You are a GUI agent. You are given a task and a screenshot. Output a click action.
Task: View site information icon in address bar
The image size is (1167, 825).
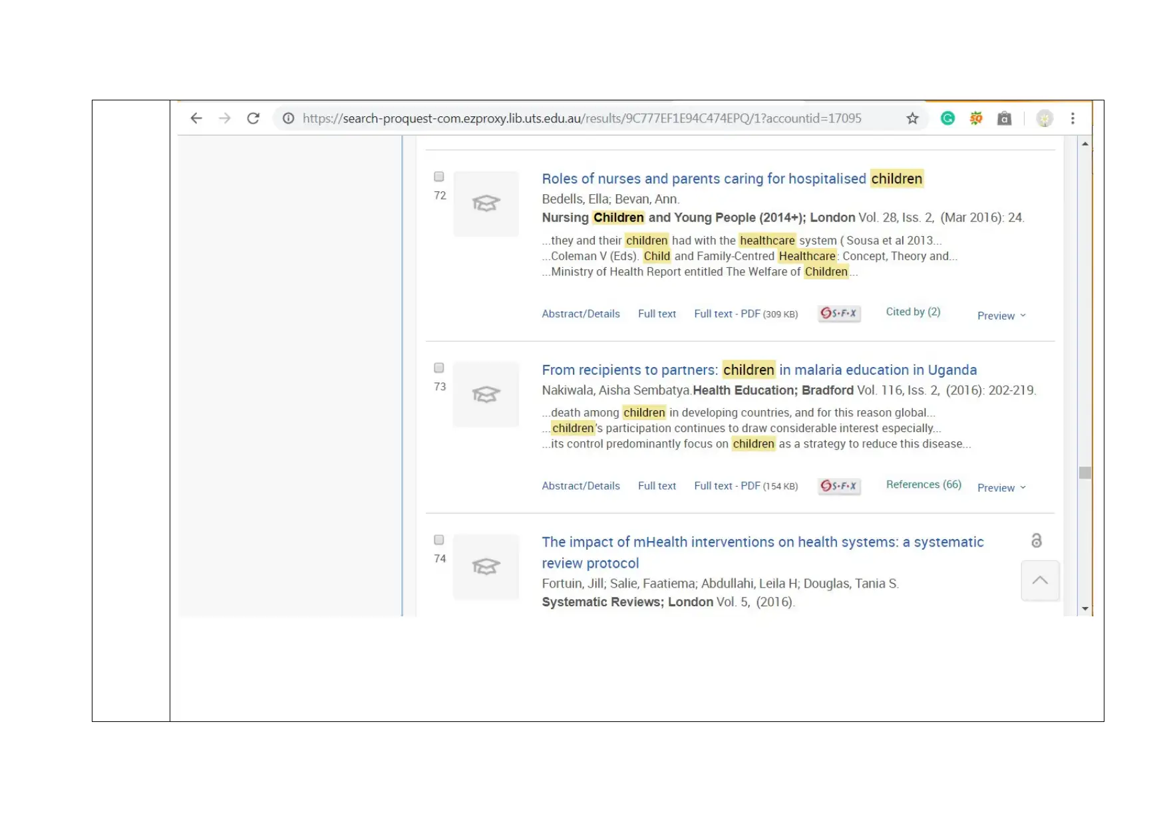pos(288,118)
